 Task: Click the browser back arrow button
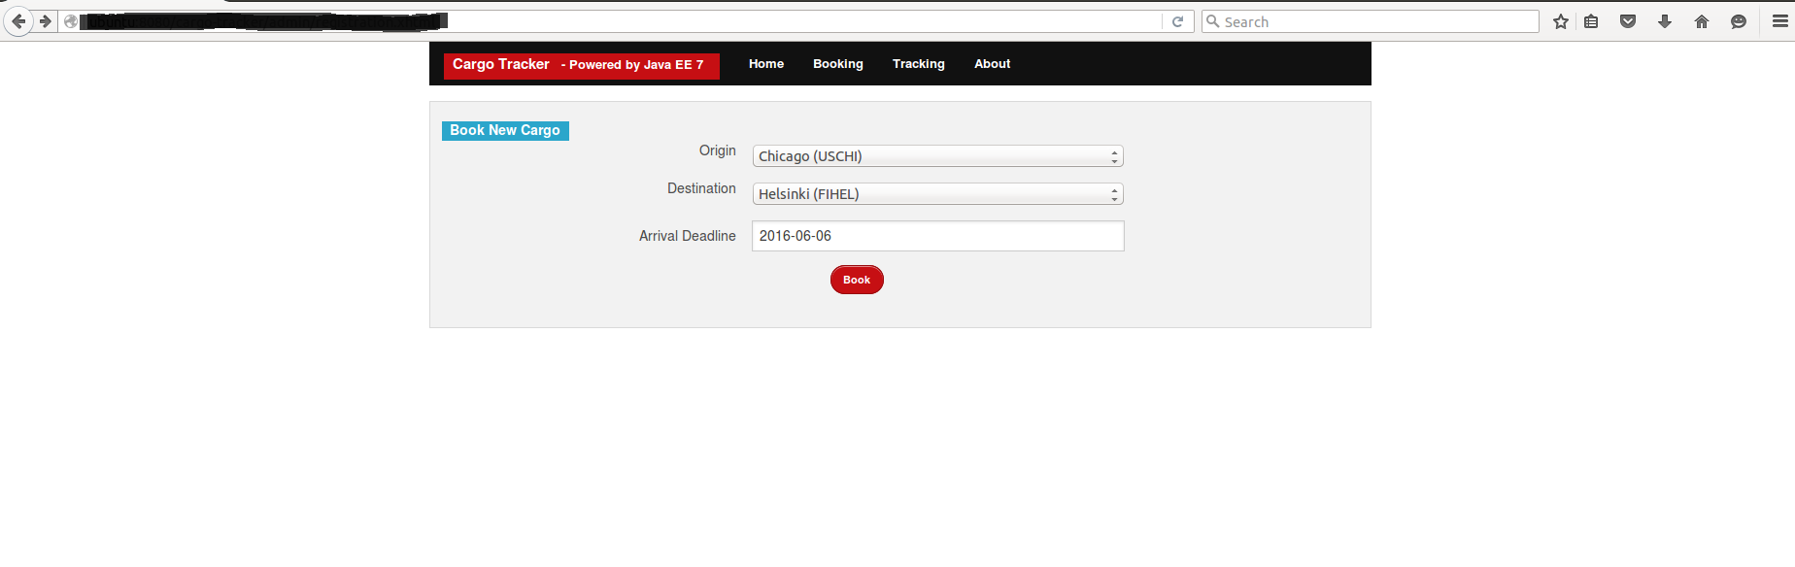tap(18, 21)
